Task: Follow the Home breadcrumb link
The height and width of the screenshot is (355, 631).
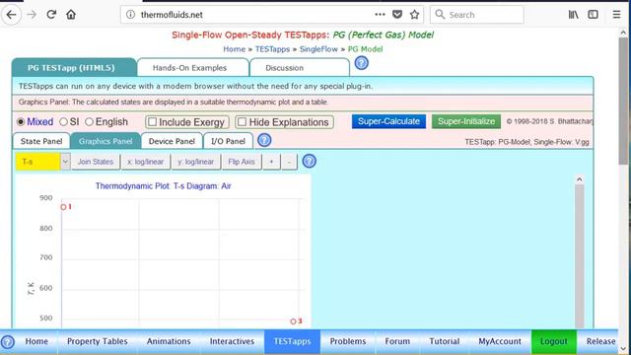Action: point(235,49)
